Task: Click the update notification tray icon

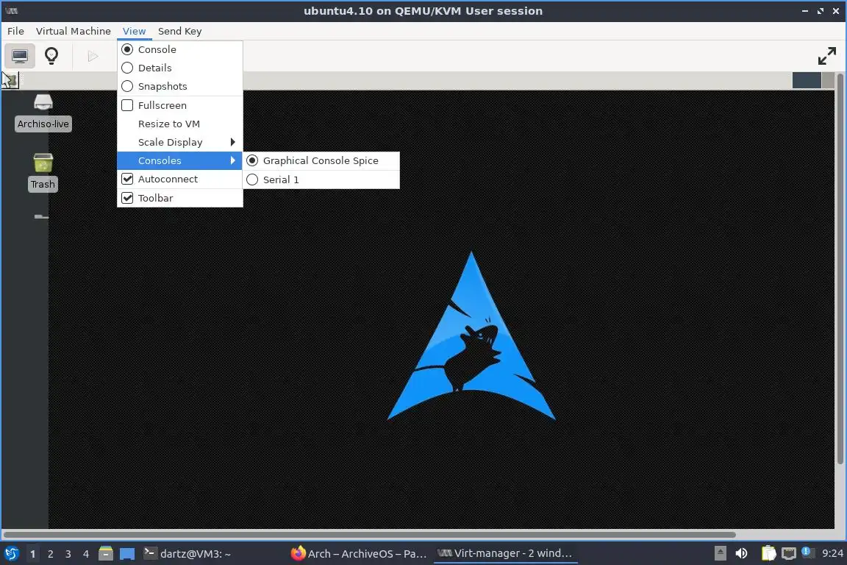Action: click(x=807, y=552)
